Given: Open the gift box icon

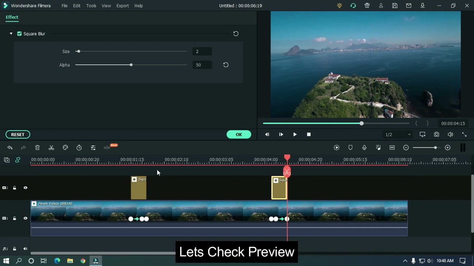Looking at the screenshot, I should [x=367, y=6].
